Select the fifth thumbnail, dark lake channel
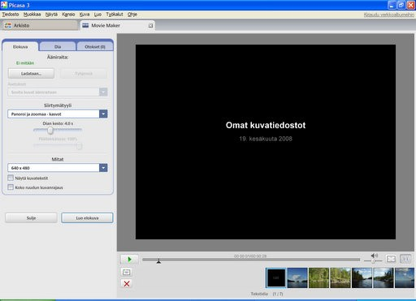The image size is (416, 301). [362, 277]
